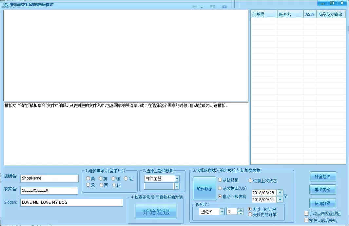The width and height of the screenshot is (349, 226).
Task: Click the large blank browser pane at the top
Action: coord(126,55)
